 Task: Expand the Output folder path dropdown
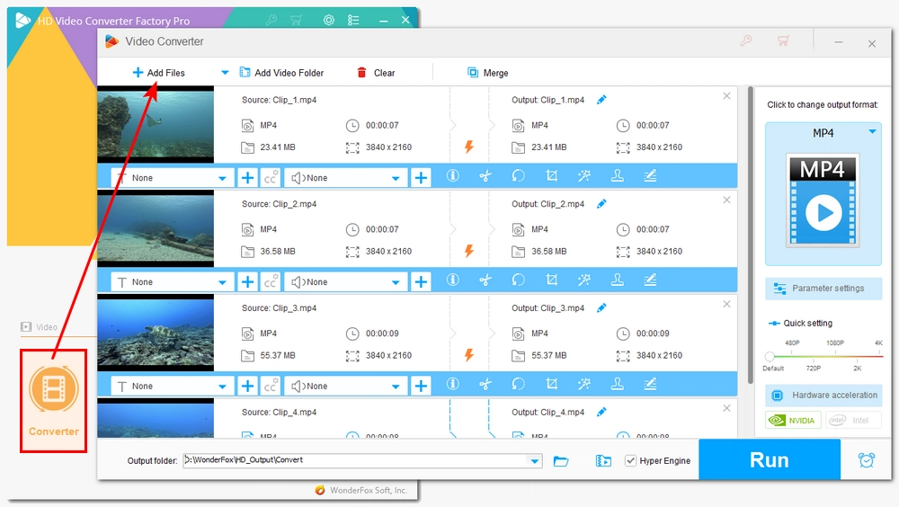pyautogui.click(x=534, y=460)
